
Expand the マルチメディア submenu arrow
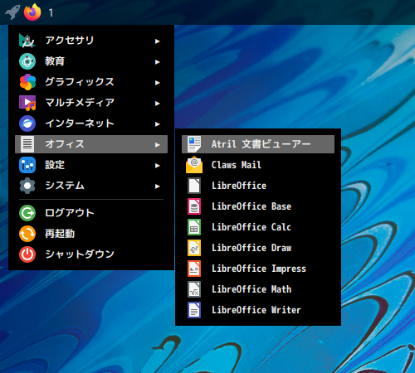point(158,104)
